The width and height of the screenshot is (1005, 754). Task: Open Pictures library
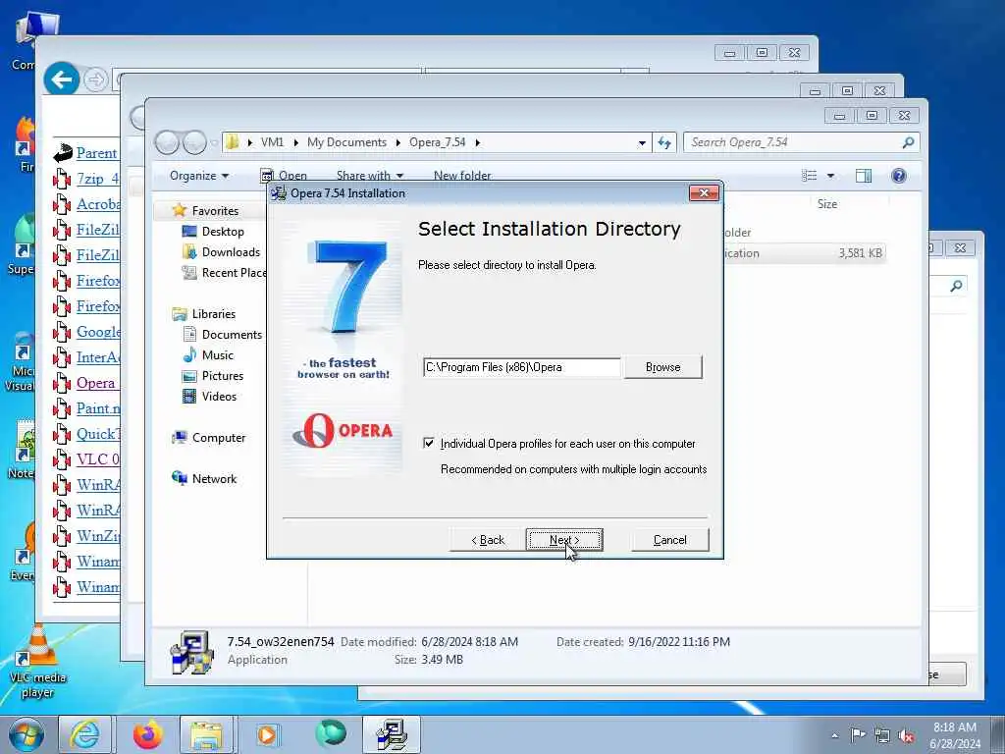coord(223,376)
